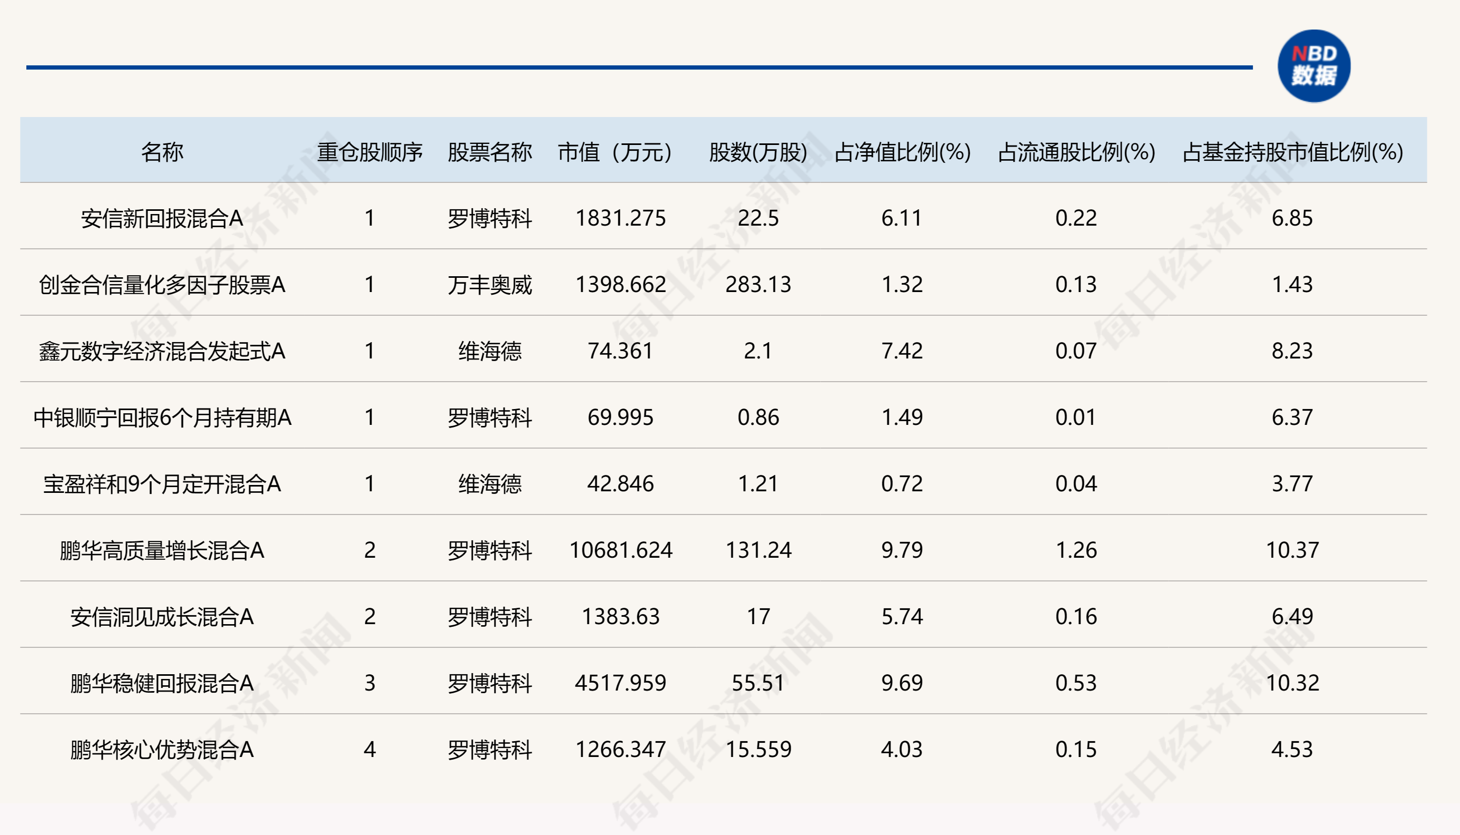Select fund name 鑫元数字经济混合发起式A

[162, 352]
